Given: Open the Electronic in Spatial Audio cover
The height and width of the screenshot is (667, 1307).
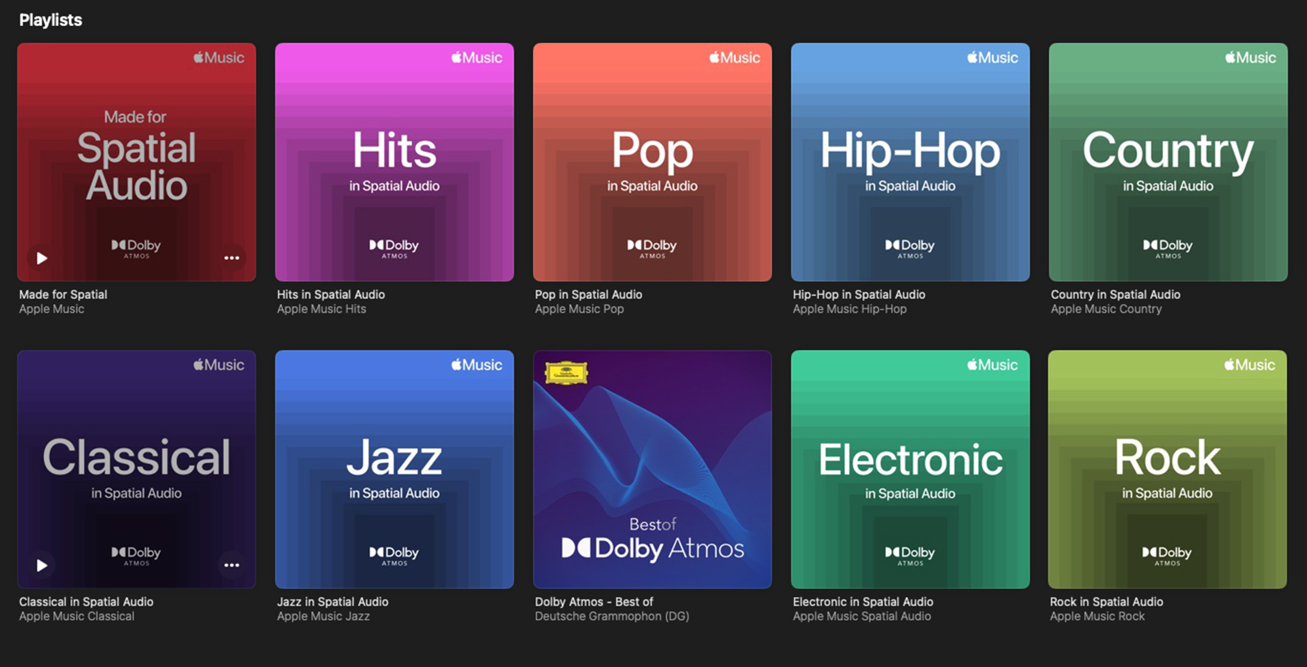Looking at the screenshot, I should tap(911, 470).
